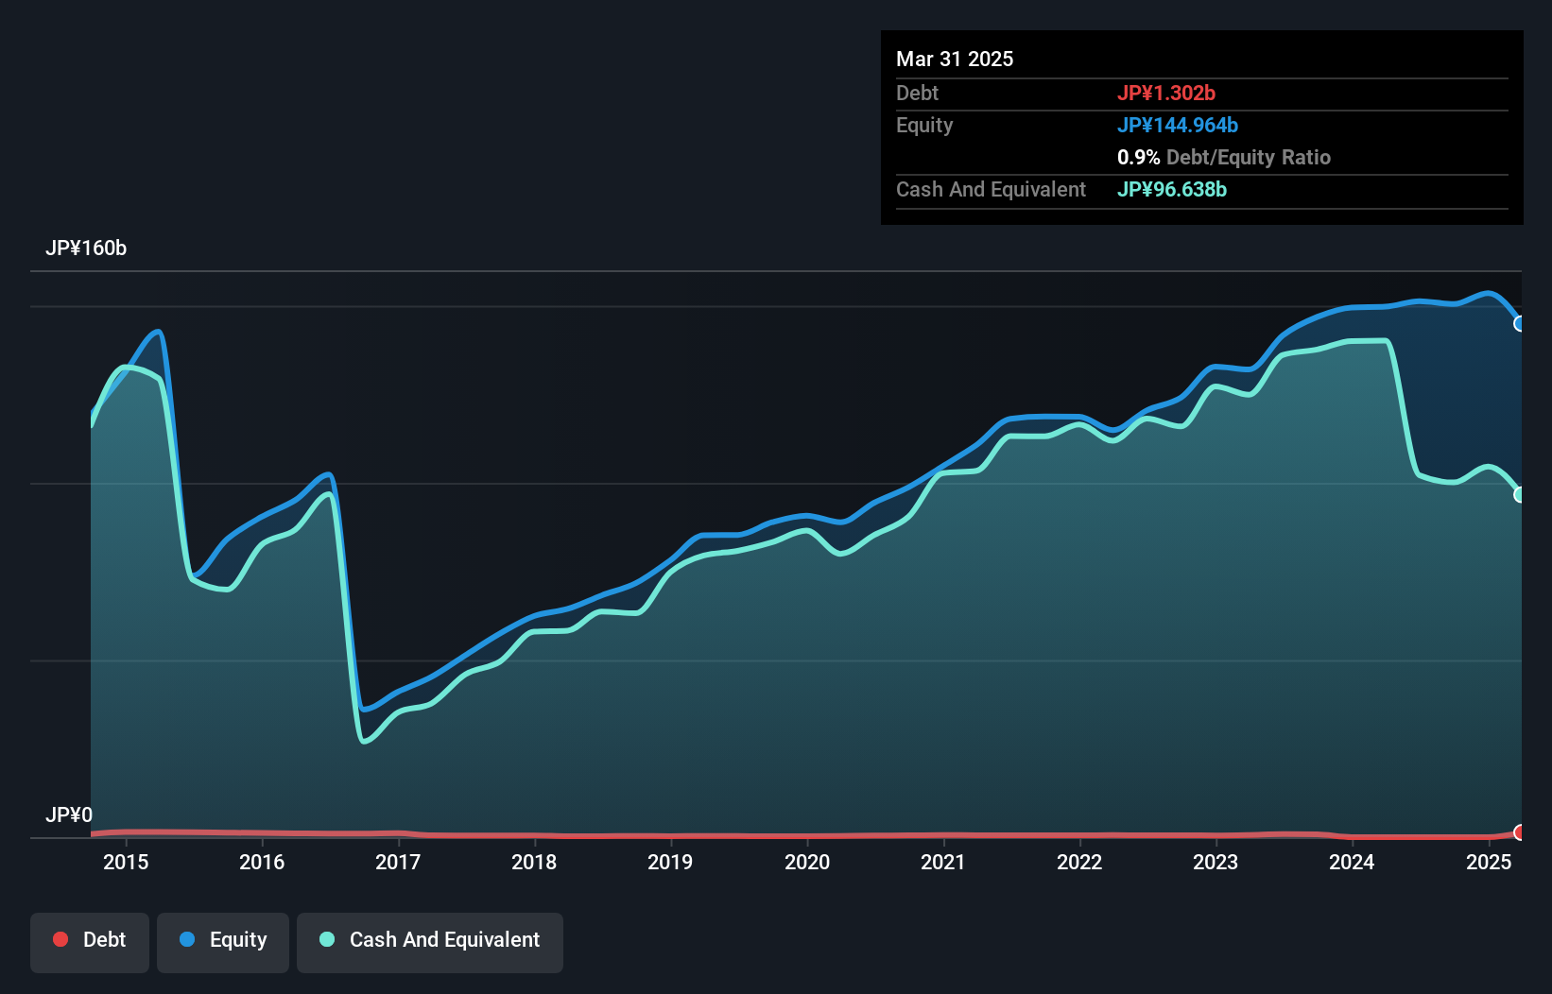
Task: Select the Cash data point marker at chart edge
Action: pyautogui.click(x=1520, y=494)
